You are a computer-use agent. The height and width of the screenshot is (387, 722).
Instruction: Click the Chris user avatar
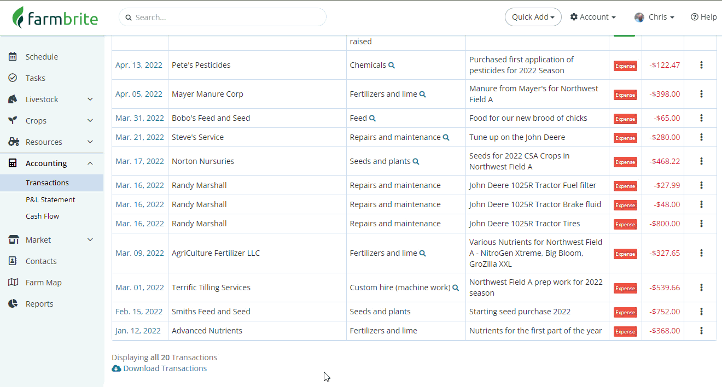click(x=639, y=17)
